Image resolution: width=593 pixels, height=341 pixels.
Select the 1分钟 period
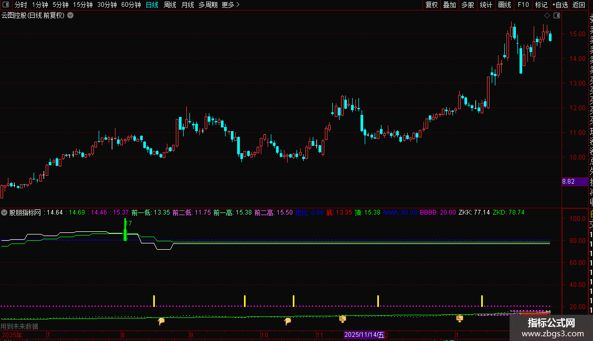(40, 5)
